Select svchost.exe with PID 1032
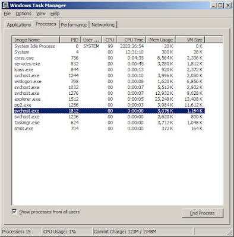The height and width of the screenshot is (237, 234). coord(108,87)
